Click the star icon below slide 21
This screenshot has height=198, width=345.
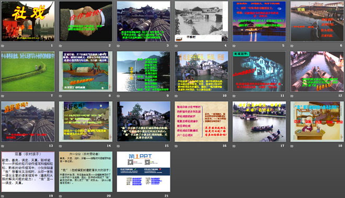(x=118, y=196)
